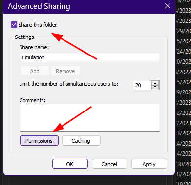
Task: Click the 'Comments:' label
Action: [32, 100]
